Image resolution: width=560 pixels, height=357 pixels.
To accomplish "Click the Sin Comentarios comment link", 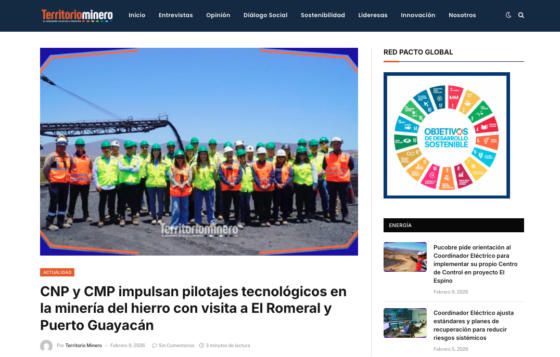I will 173,346.
